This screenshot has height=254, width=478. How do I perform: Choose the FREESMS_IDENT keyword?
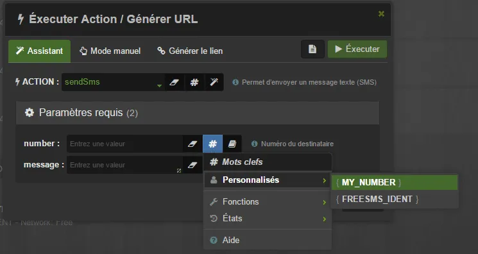tap(394, 199)
